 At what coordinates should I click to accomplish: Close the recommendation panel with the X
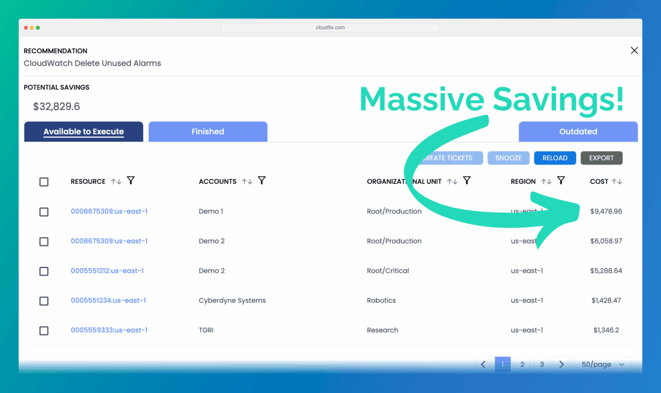634,51
